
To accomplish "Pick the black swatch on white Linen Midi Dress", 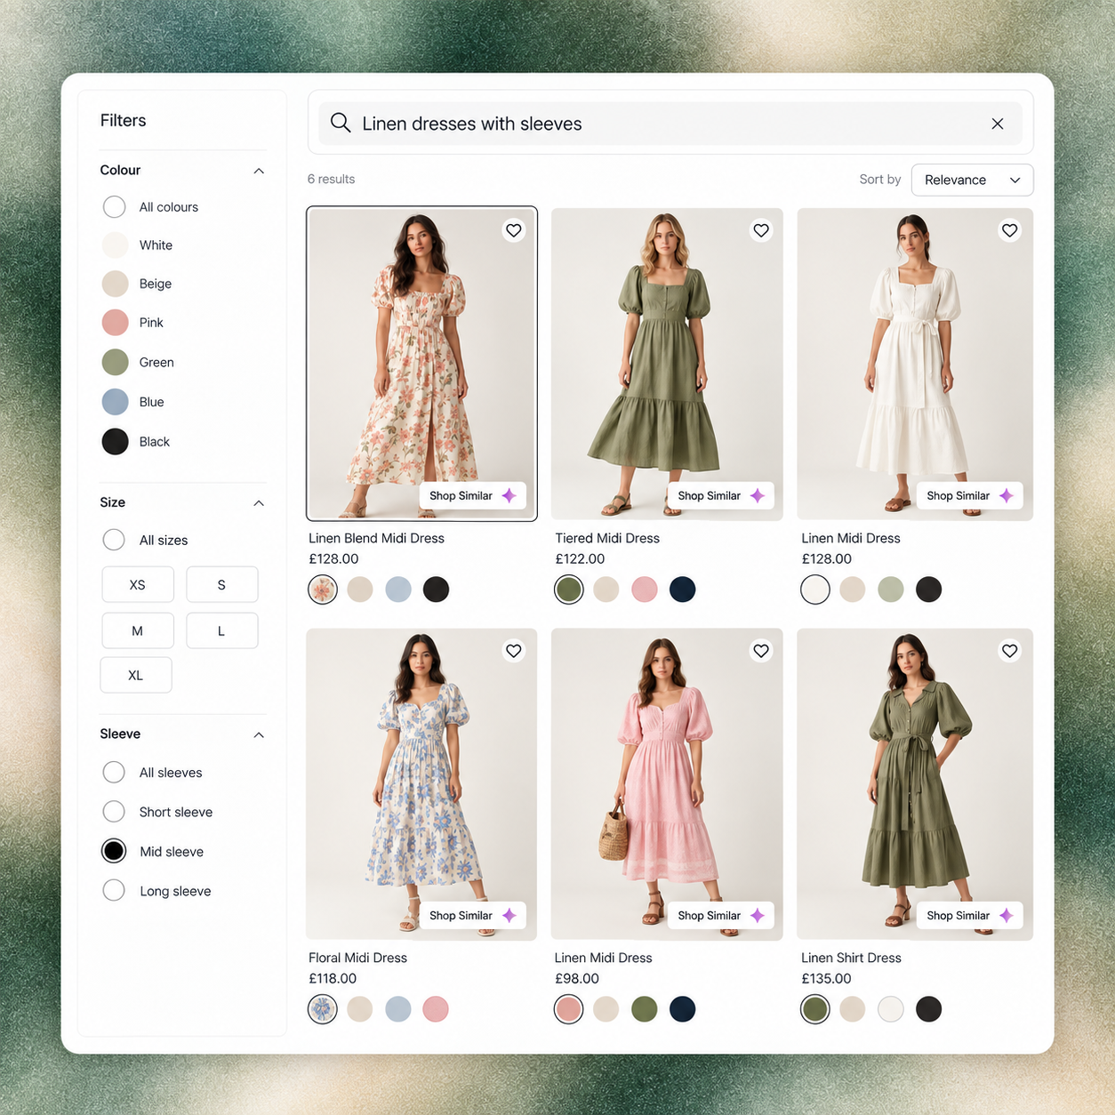I will tap(929, 589).
